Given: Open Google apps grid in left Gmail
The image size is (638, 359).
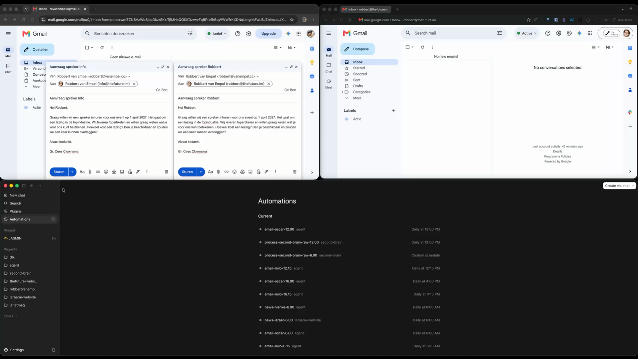Looking at the screenshot, I should coord(299,34).
